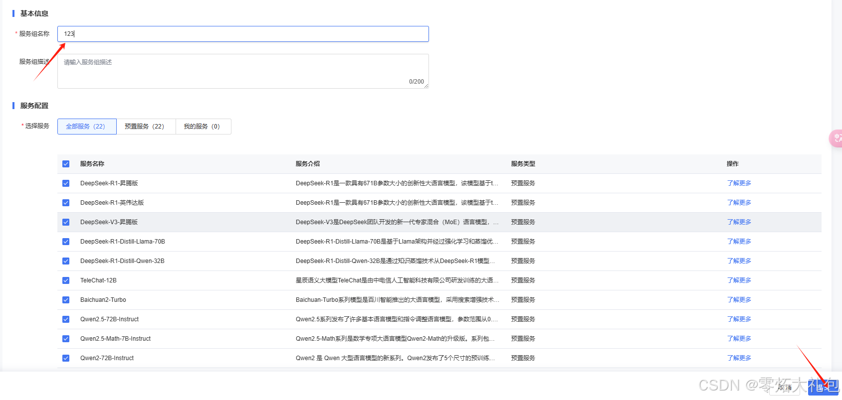
Task: Toggle the Qwen2-72B-Instruct checkbox
Action: (x=66, y=358)
